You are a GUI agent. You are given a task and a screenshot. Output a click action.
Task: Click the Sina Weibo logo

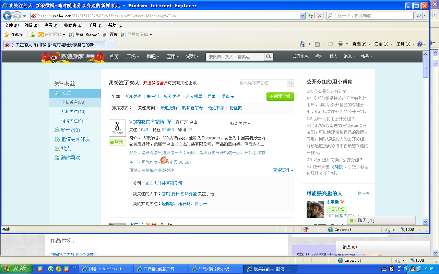click(72, 57)
